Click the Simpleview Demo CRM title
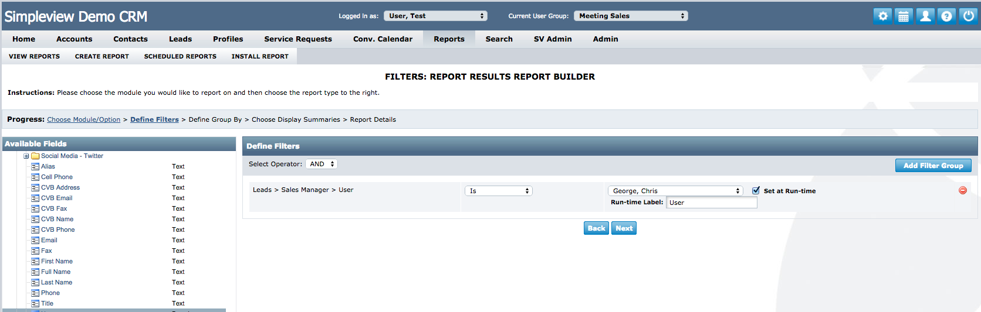The width and height of the screenshot is (981, 312). pyautogui.click(x=76, y=16)
